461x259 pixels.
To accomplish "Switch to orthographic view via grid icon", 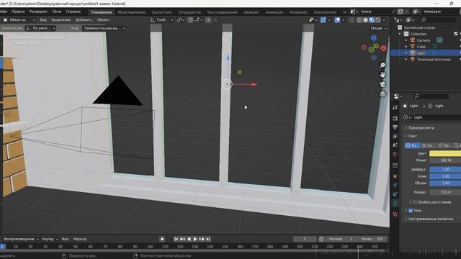I will click(382, 94).
